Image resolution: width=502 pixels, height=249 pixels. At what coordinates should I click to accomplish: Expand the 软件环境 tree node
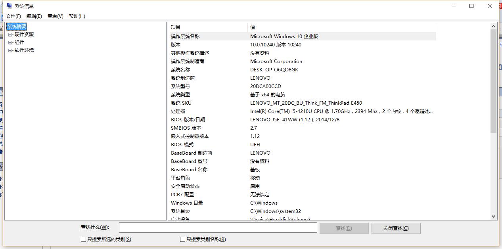point(10,50)
